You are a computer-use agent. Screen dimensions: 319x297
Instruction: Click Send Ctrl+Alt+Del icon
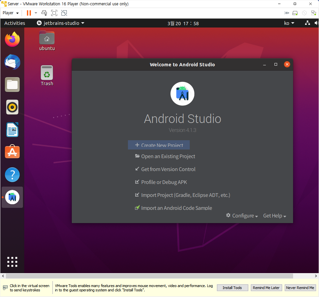pos(44,13)
